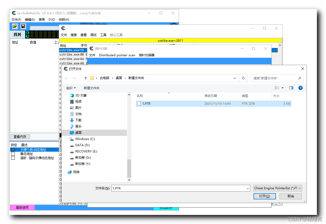The width and height of the screenshot is (326, 224).
Task: Open the 工具 menu in memory viewer
Action: pos(103,35)
